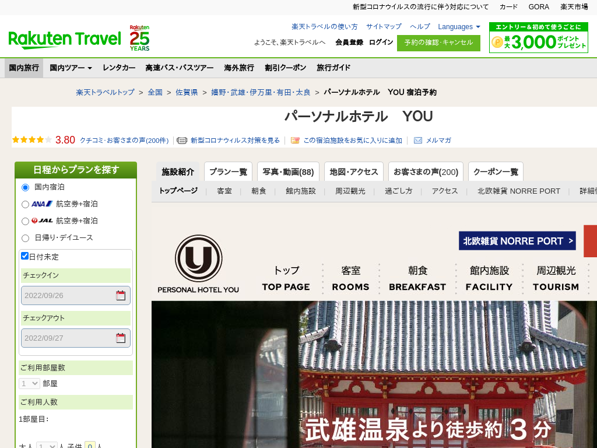Click the ログイン link
This screenshot has width=597, height=448.
(381, 42)
